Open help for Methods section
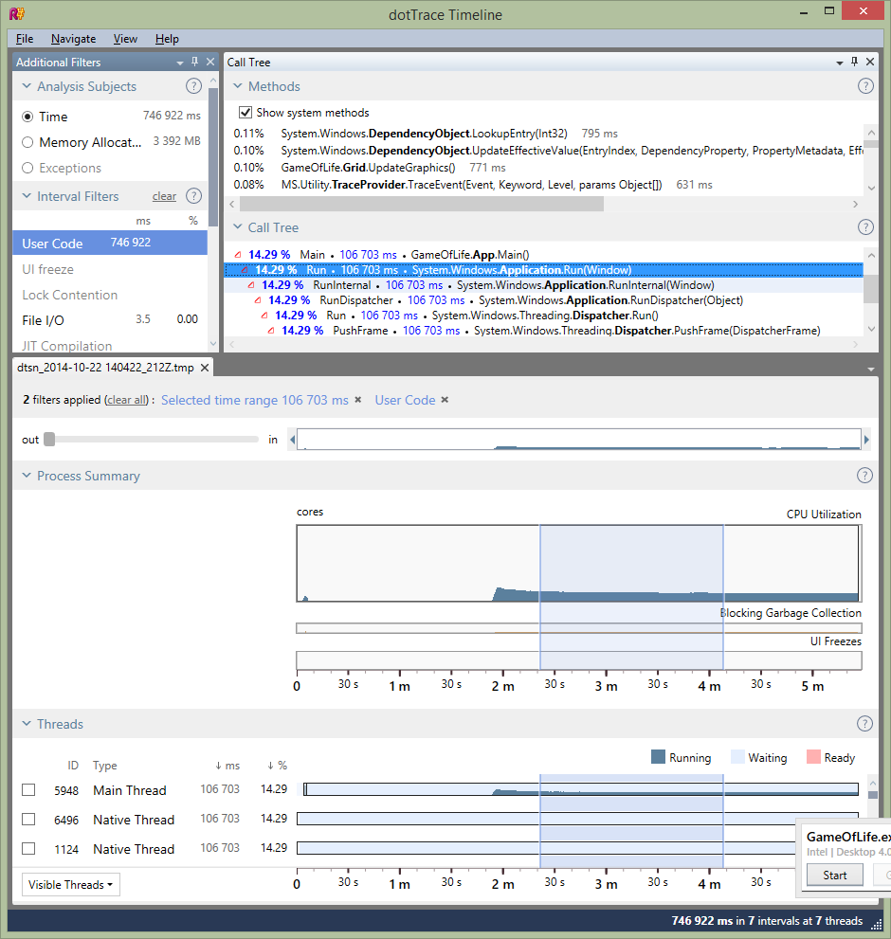This screenshot has height=939, width=891. point(865,86)
